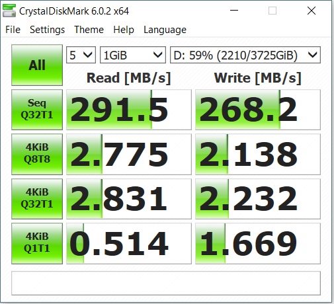334x304 pixels.
Task: Close the CrystalDiskMark window
Action: pos(312,11)
